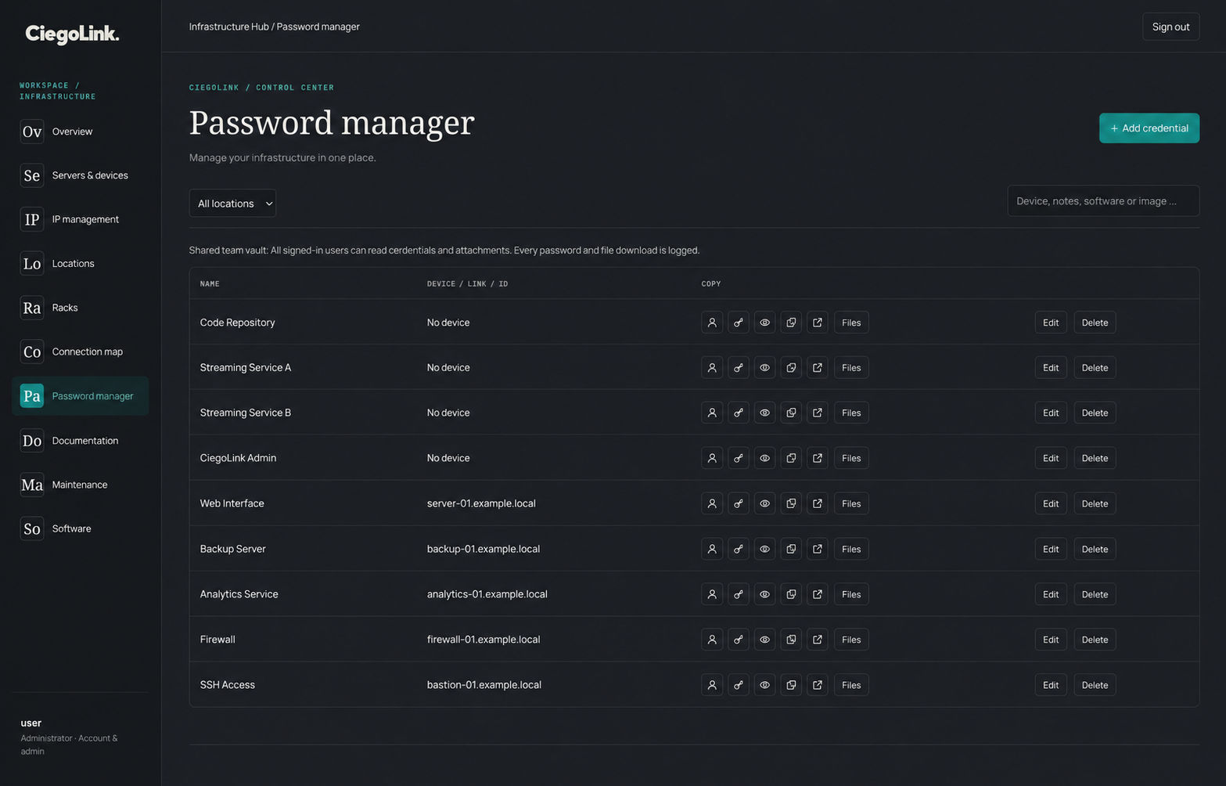The image size is (1226, 786).
Task: Focus the device and notes search field
Action: click(x=1103, y=201)
